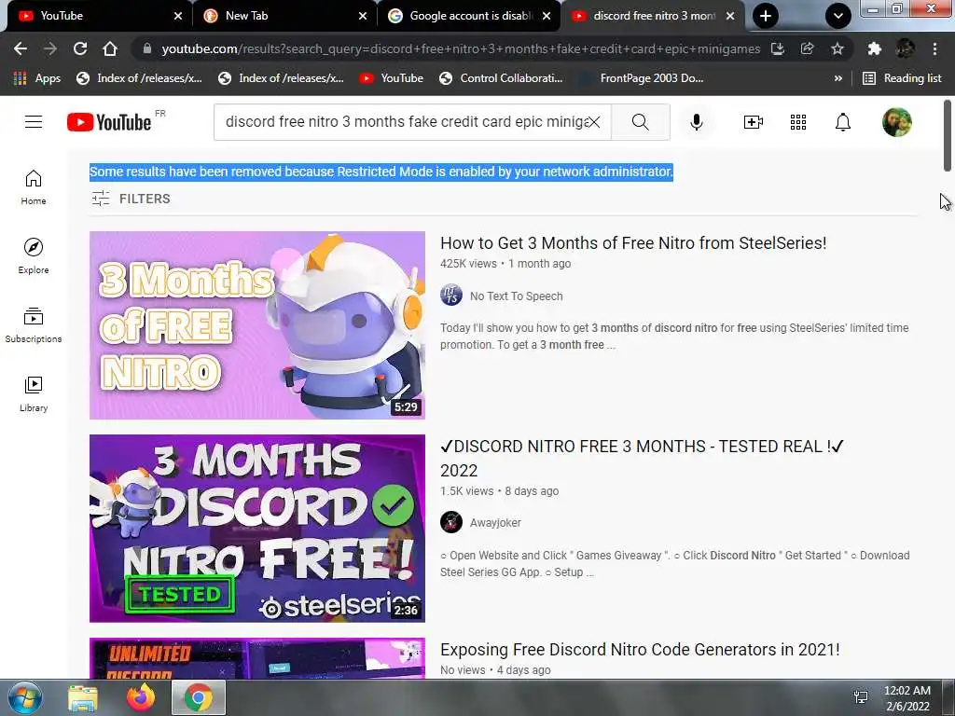Image resolution: width=955 pixels, height=716 pixels.
Task: Click the browser forward arrow
Action: [50, 48]
